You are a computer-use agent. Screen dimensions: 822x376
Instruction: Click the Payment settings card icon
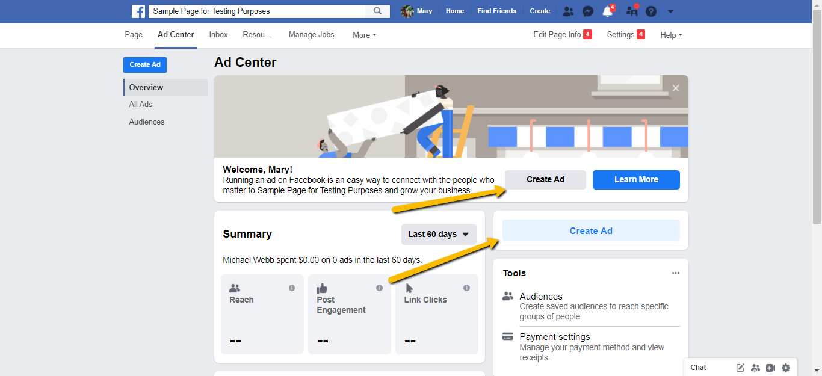pyautogui.click(x=508, y=337)
